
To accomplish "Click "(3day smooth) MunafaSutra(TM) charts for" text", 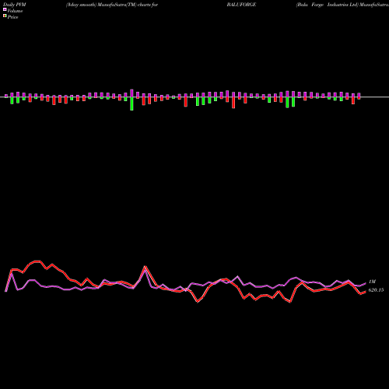I will pyautogui.click(x=112, y=5).
